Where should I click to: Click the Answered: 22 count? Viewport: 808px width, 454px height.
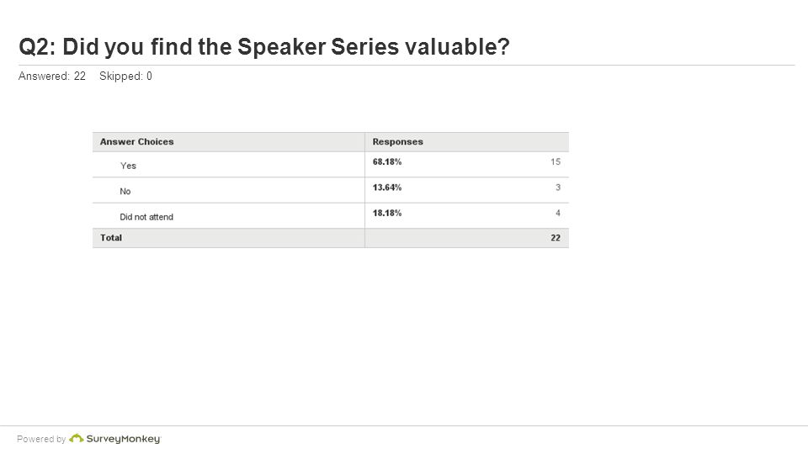click(51, 77)
